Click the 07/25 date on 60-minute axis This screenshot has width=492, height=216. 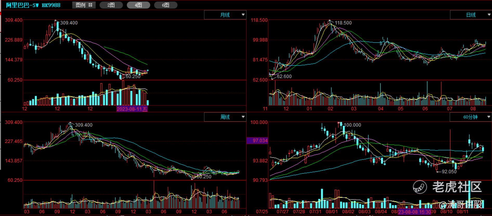pos(262,212)
